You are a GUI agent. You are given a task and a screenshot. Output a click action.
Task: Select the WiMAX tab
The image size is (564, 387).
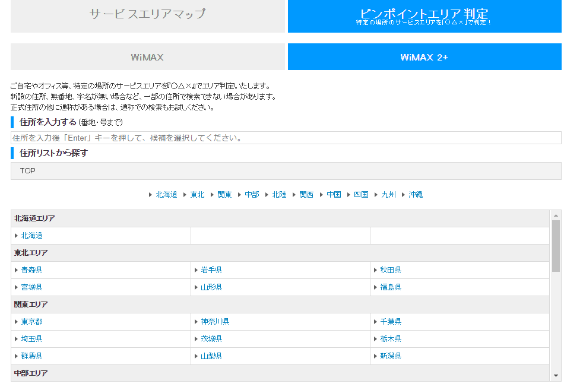click(146, 56)
